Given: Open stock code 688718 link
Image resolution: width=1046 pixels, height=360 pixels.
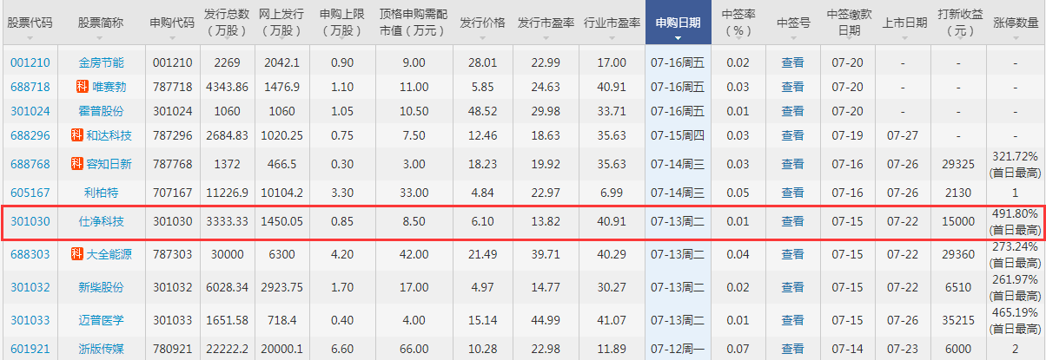Looking at the screenshot, I should 30,87.
